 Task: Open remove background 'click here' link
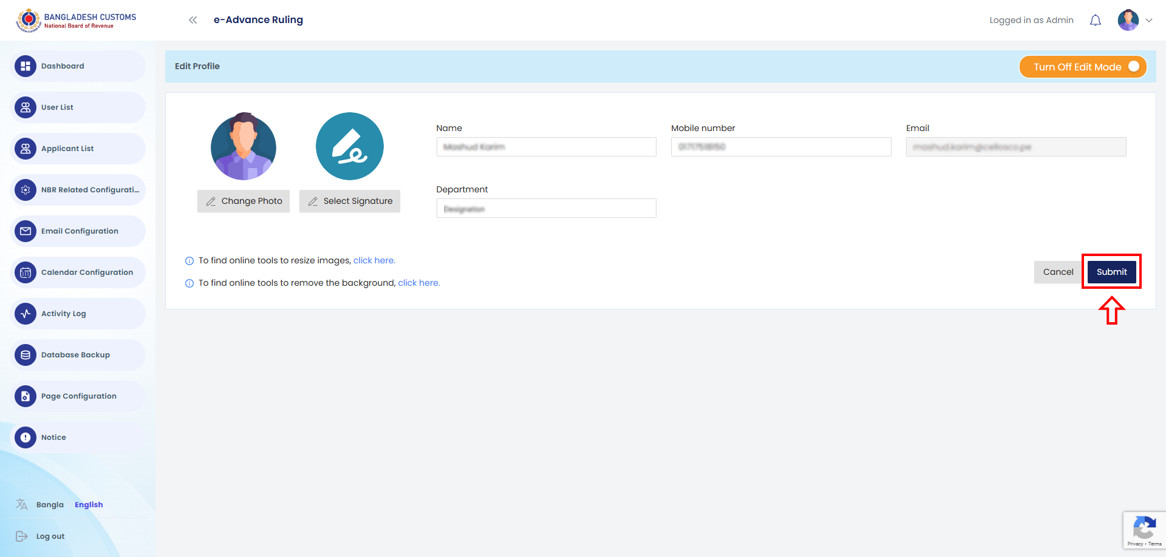click(419, 283)
